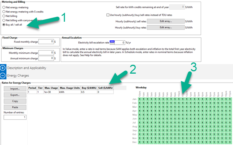
Task: Expand Description and Applicability section
Action: pyautogui.click(x=3, y=68)
